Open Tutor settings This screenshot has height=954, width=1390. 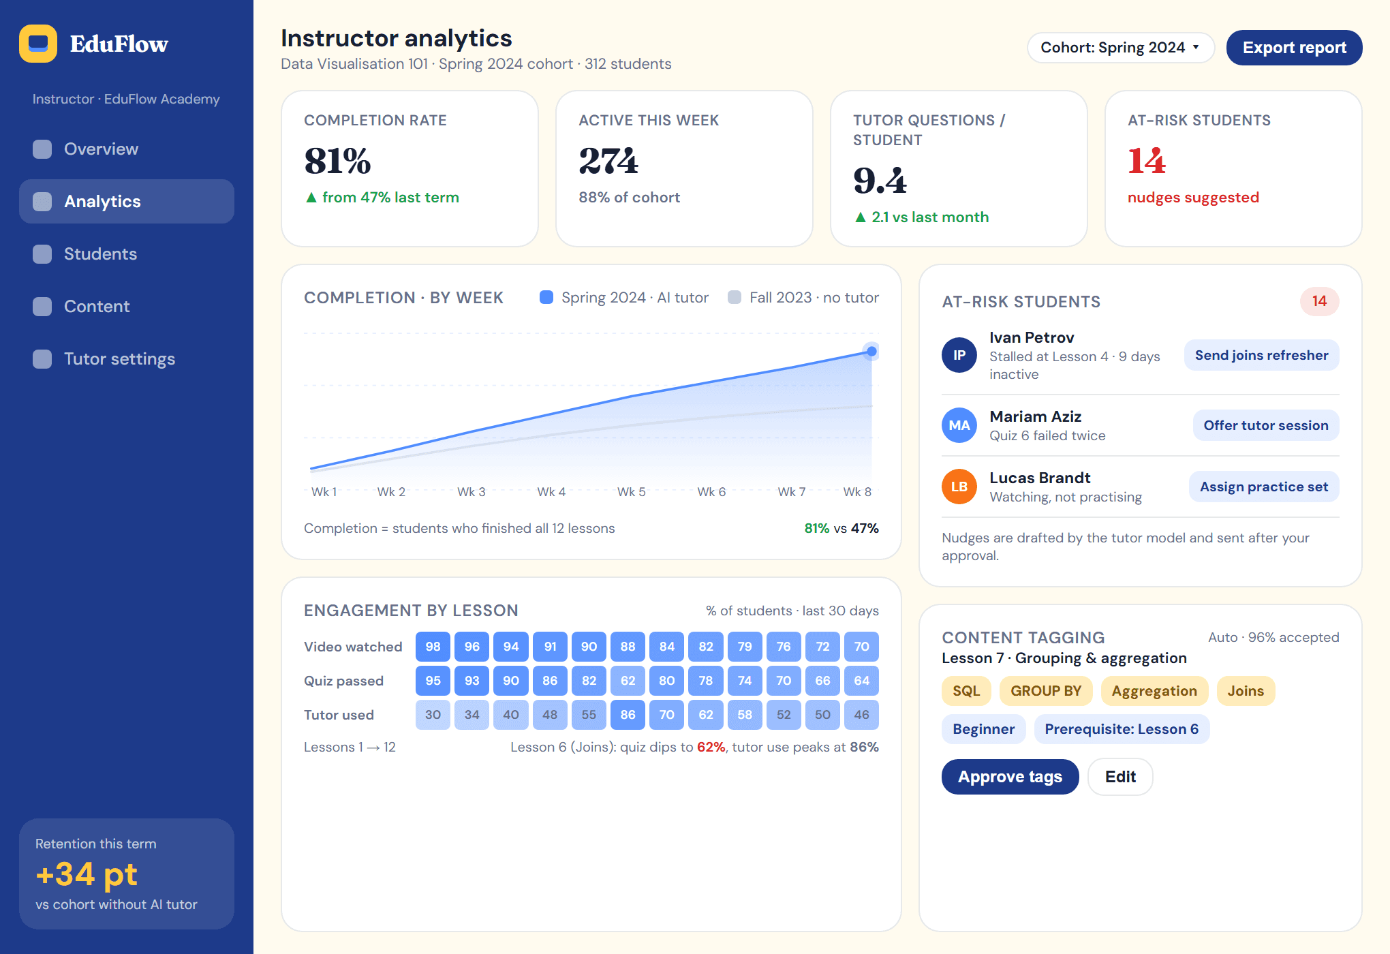point(127,359)
